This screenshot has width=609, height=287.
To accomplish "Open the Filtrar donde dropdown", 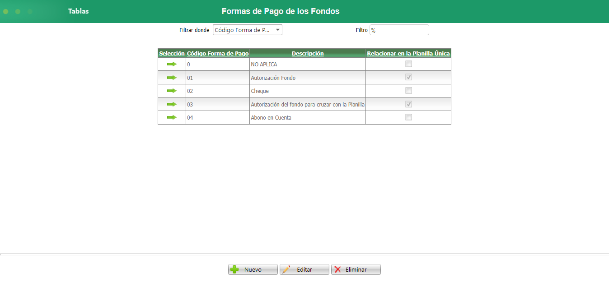I will pos(247,29).
